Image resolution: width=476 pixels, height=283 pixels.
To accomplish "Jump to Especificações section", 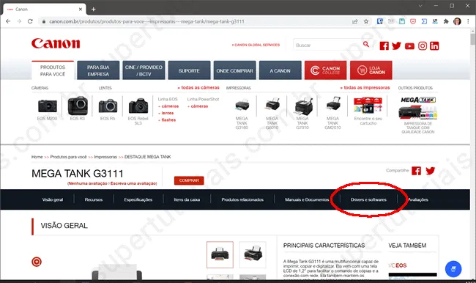I will (x=138, y=199).
